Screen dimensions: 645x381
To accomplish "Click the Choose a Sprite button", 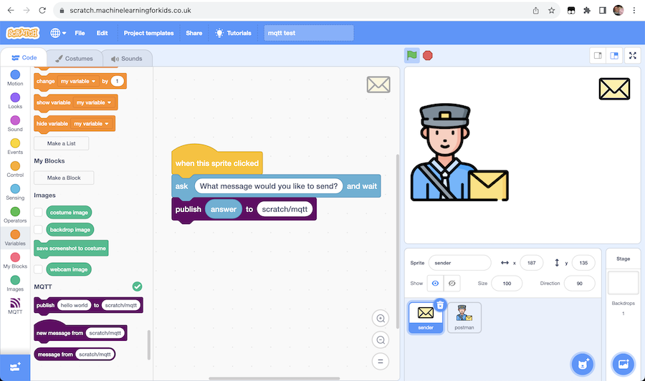I will (583, 364).
